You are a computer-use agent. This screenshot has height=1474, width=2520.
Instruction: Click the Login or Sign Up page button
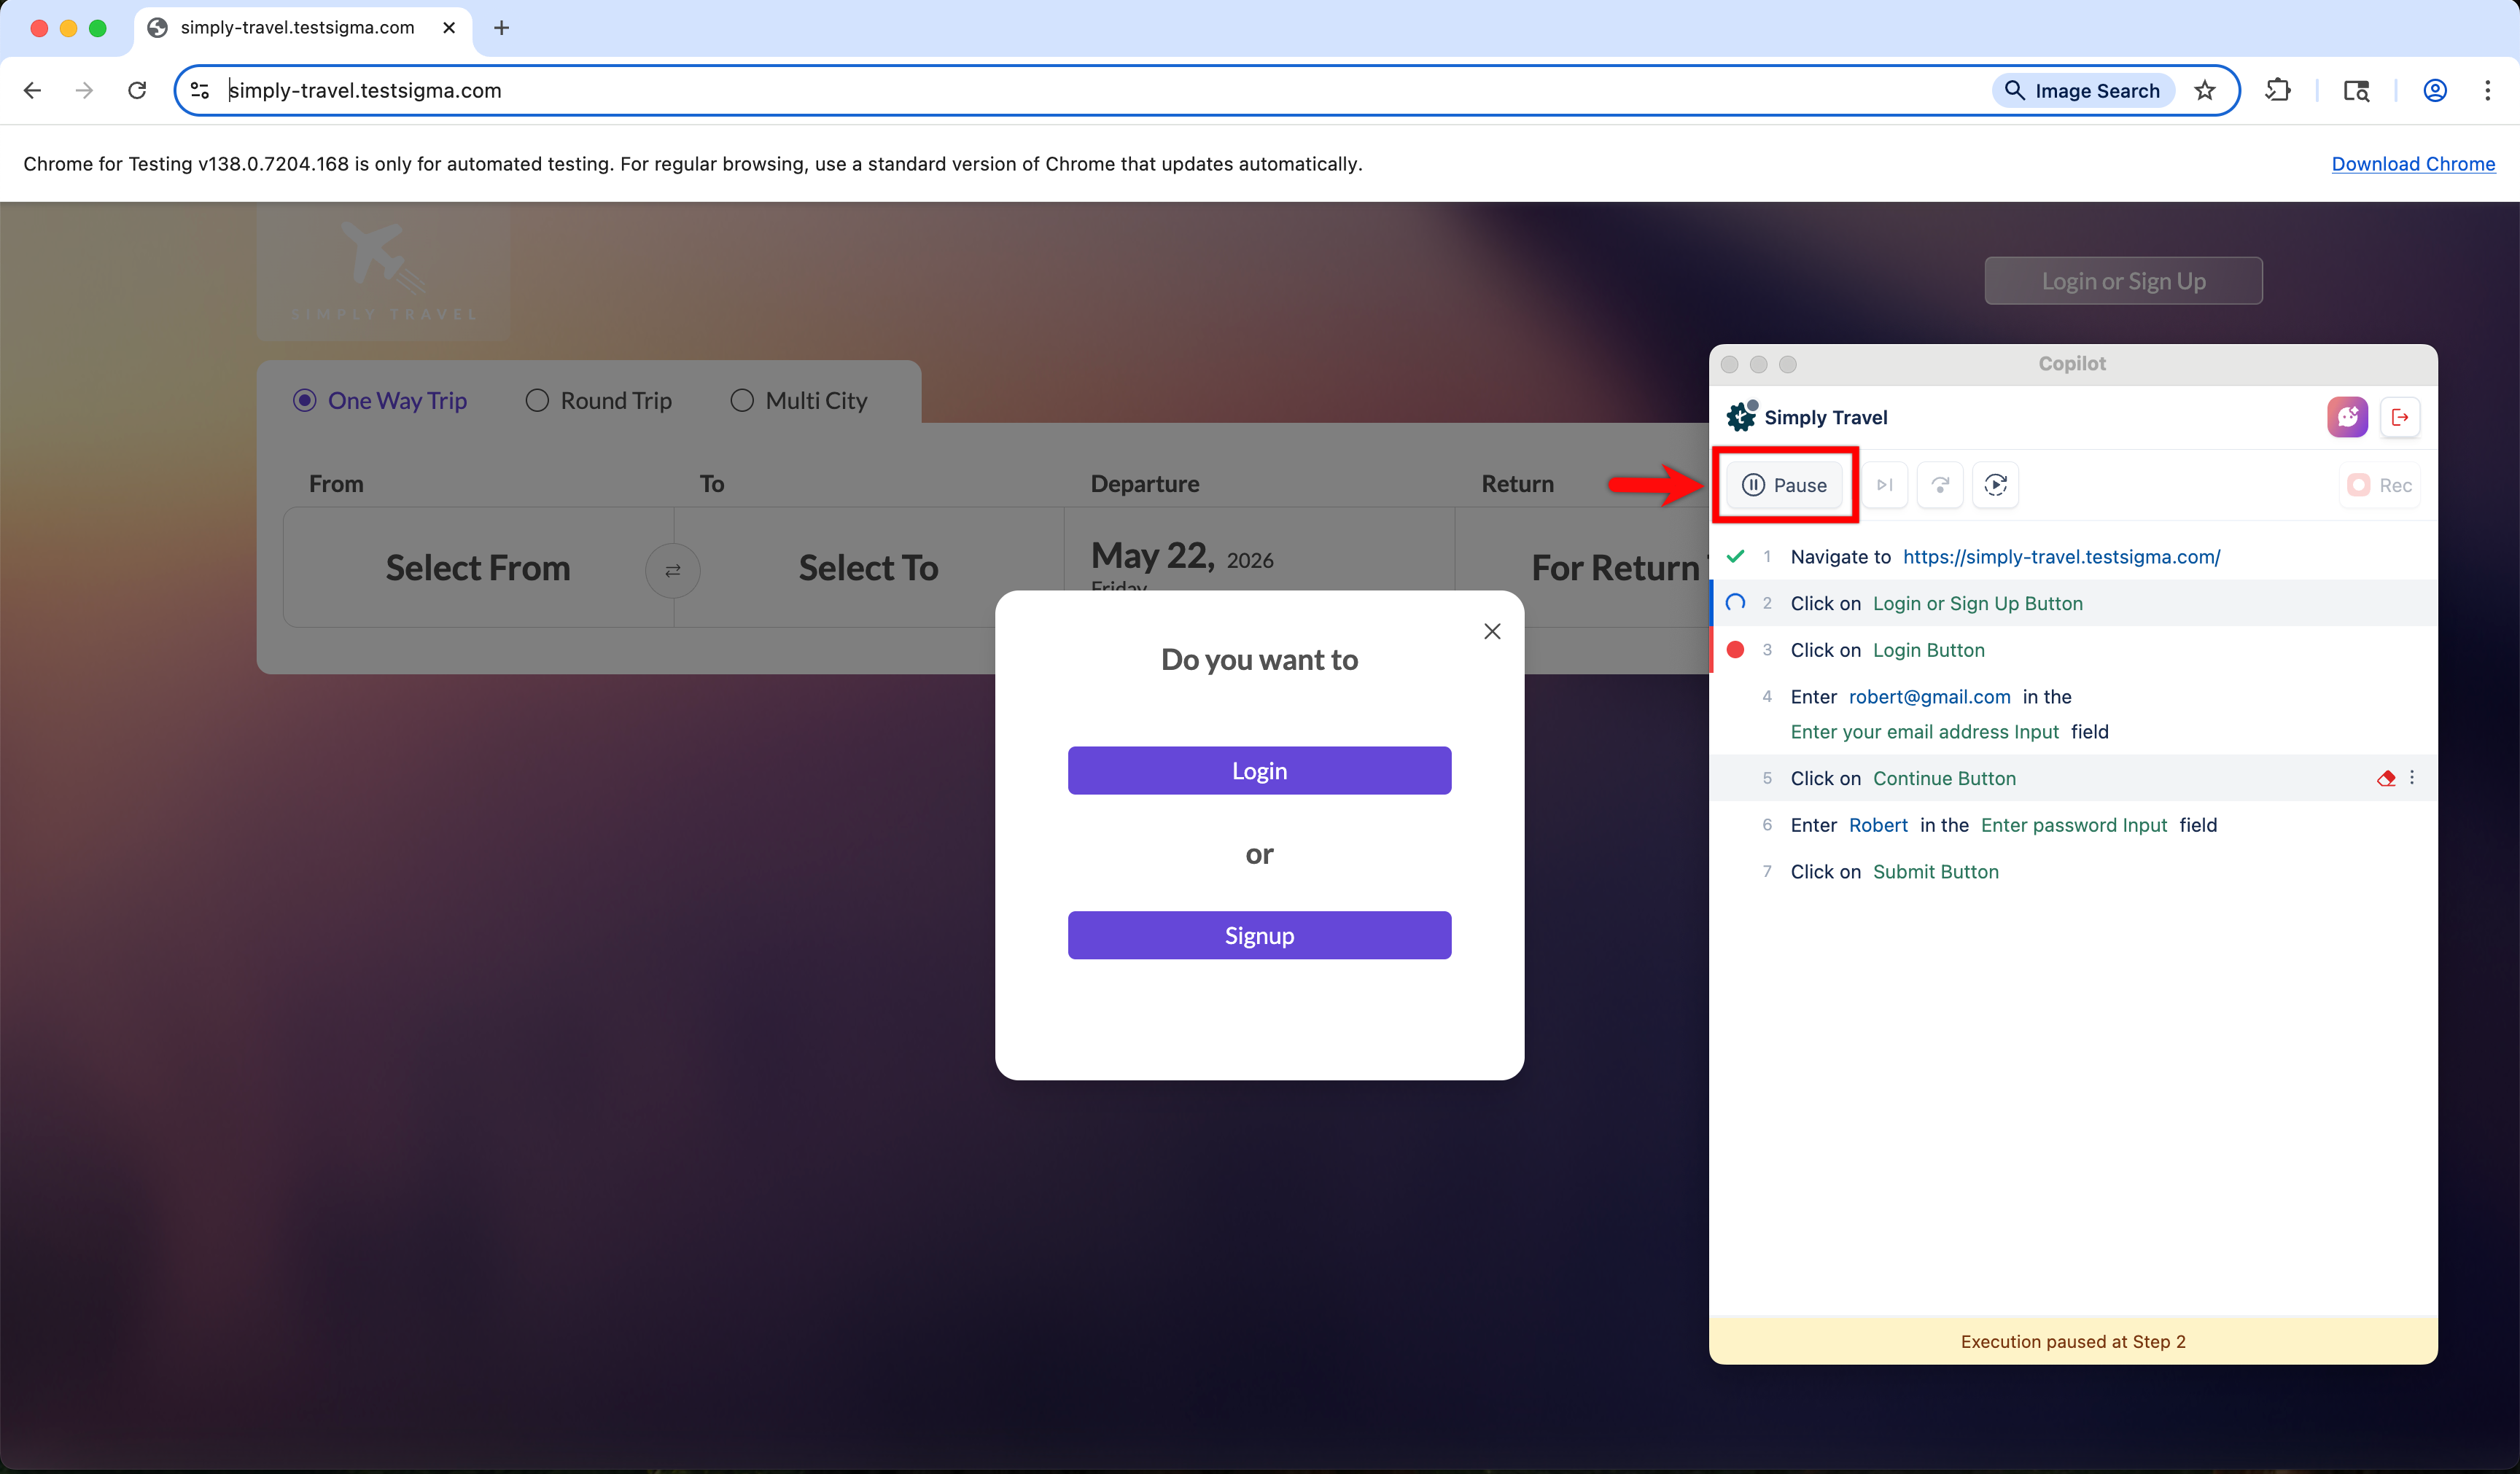[2123, 281]
